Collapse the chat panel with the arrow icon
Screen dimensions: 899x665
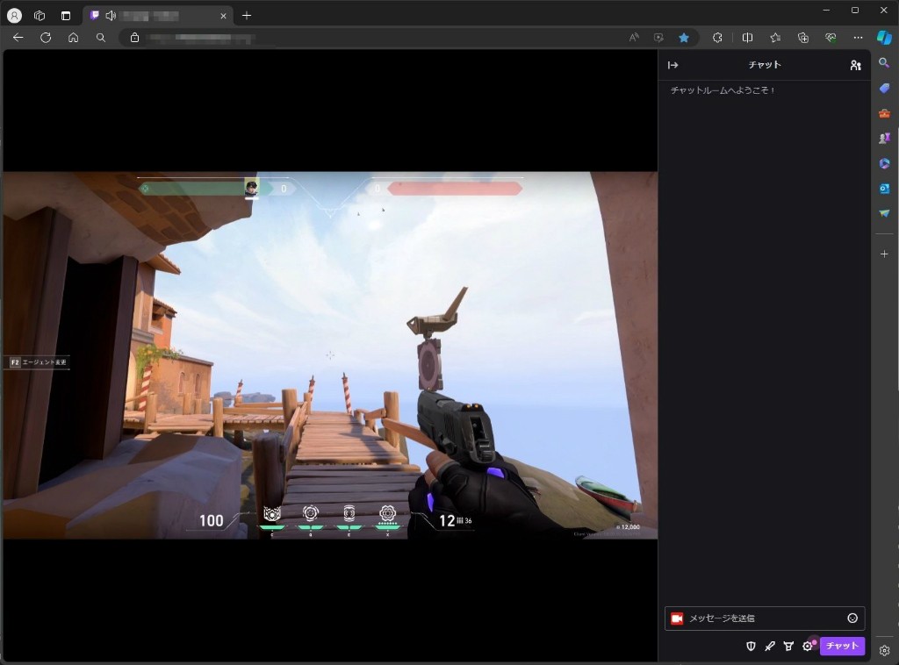coord(672,65)
